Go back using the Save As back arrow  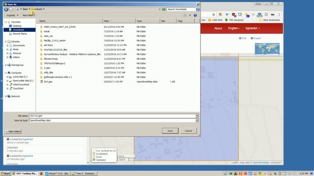click(x=6, y=9)
